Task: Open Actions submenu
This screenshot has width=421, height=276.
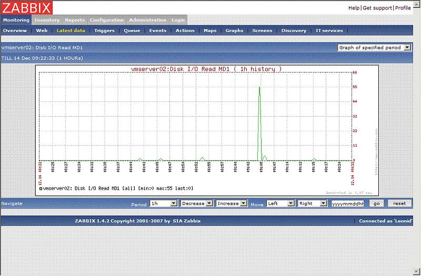Action: click(185, 30)
